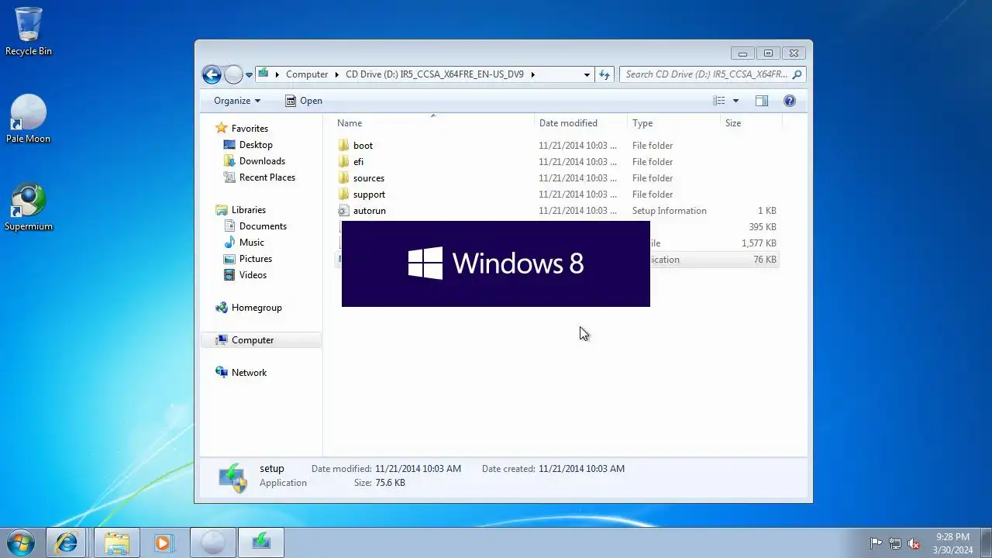Image resolution: width=992 pixels, height=558 pixels.
Task: Click the 395 KB size cell
Action: coord(763,227)
